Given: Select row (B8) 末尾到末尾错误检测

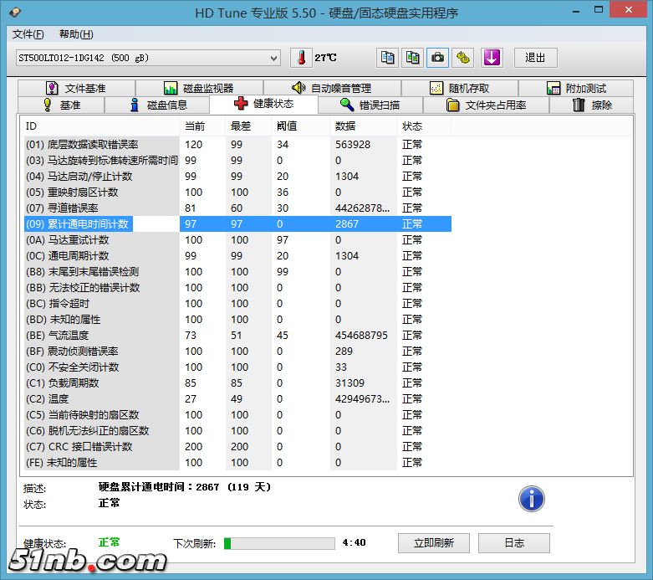Looking at the screenshot, I should tap(237, 271).
